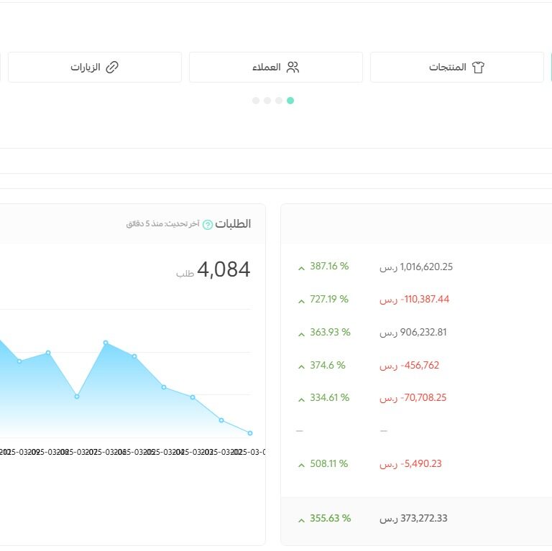Click the up arrow beside 363.93 %
The width and height of the screenshot is (552, 551).
[x=301, y=335]
